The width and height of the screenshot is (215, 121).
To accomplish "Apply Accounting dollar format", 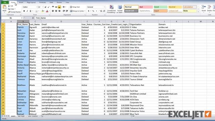I will [x=89, y=11].
